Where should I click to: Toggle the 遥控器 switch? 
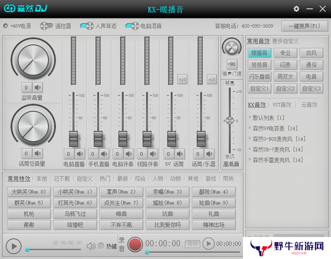pyautogui.click(x=47, y=26)
